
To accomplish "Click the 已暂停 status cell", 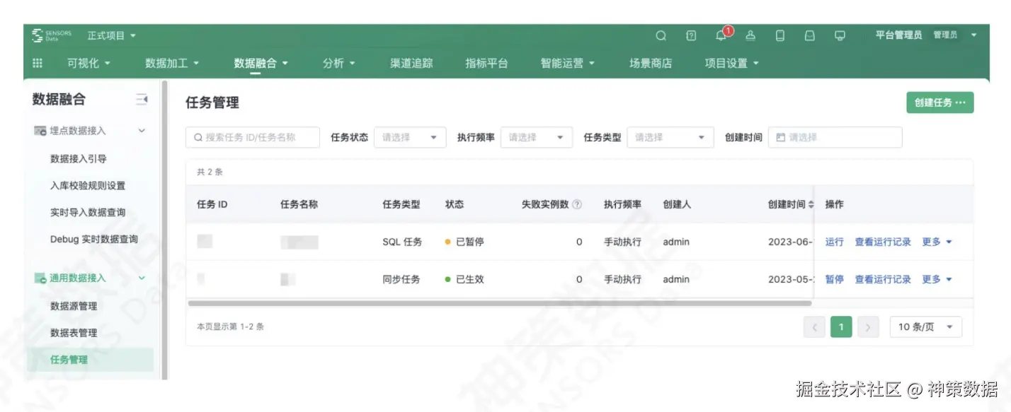I will 464,242.
